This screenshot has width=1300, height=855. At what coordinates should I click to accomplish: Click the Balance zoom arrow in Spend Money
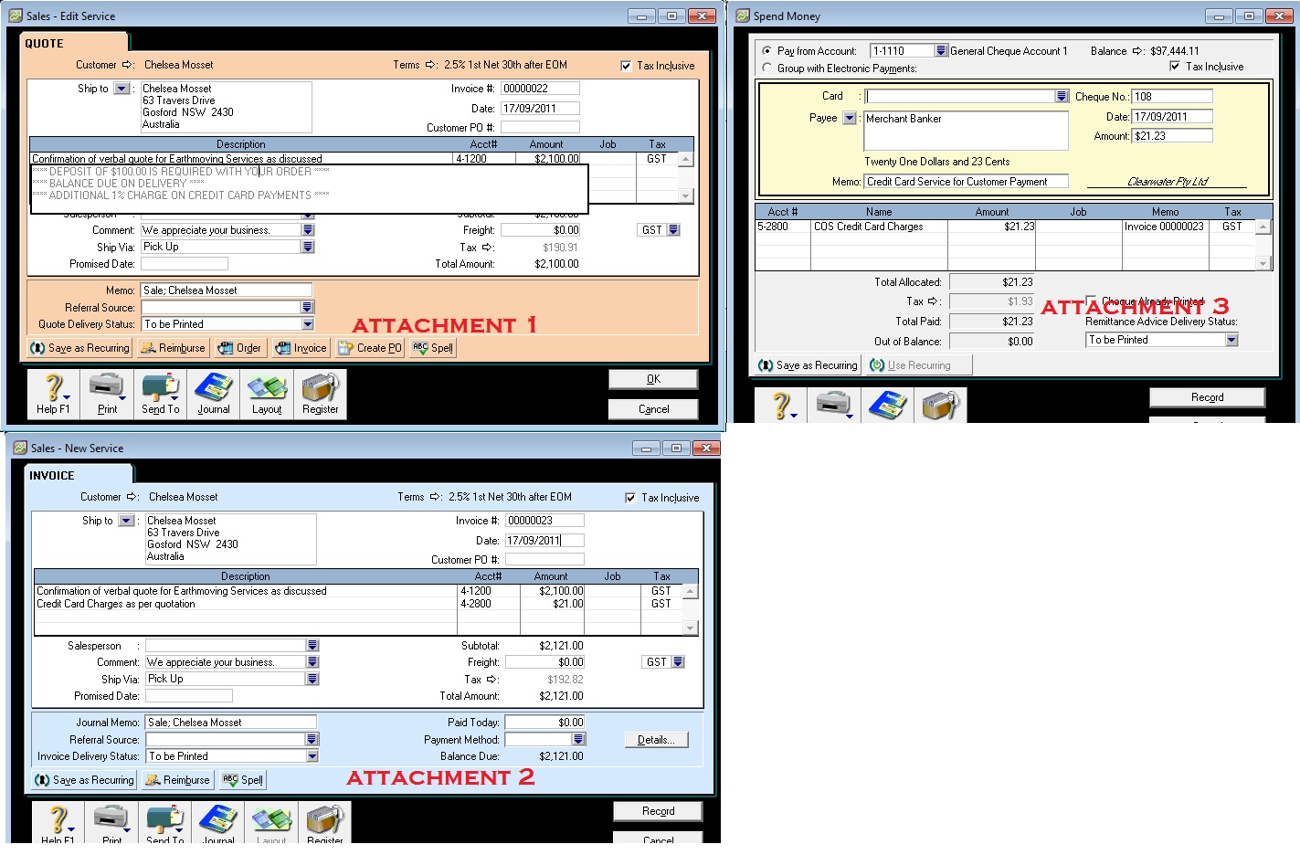[x=1138, y=51]
